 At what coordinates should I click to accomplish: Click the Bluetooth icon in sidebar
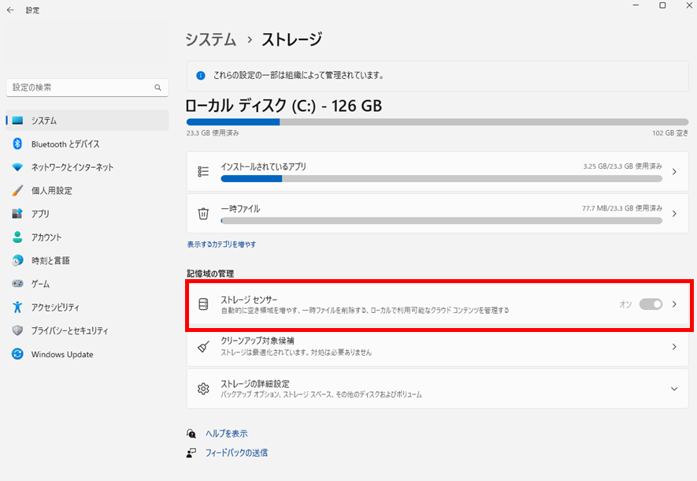point(17,144)
